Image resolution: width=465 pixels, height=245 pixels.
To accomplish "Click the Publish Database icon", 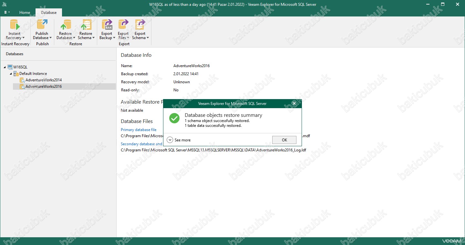I will coord(42,25).
